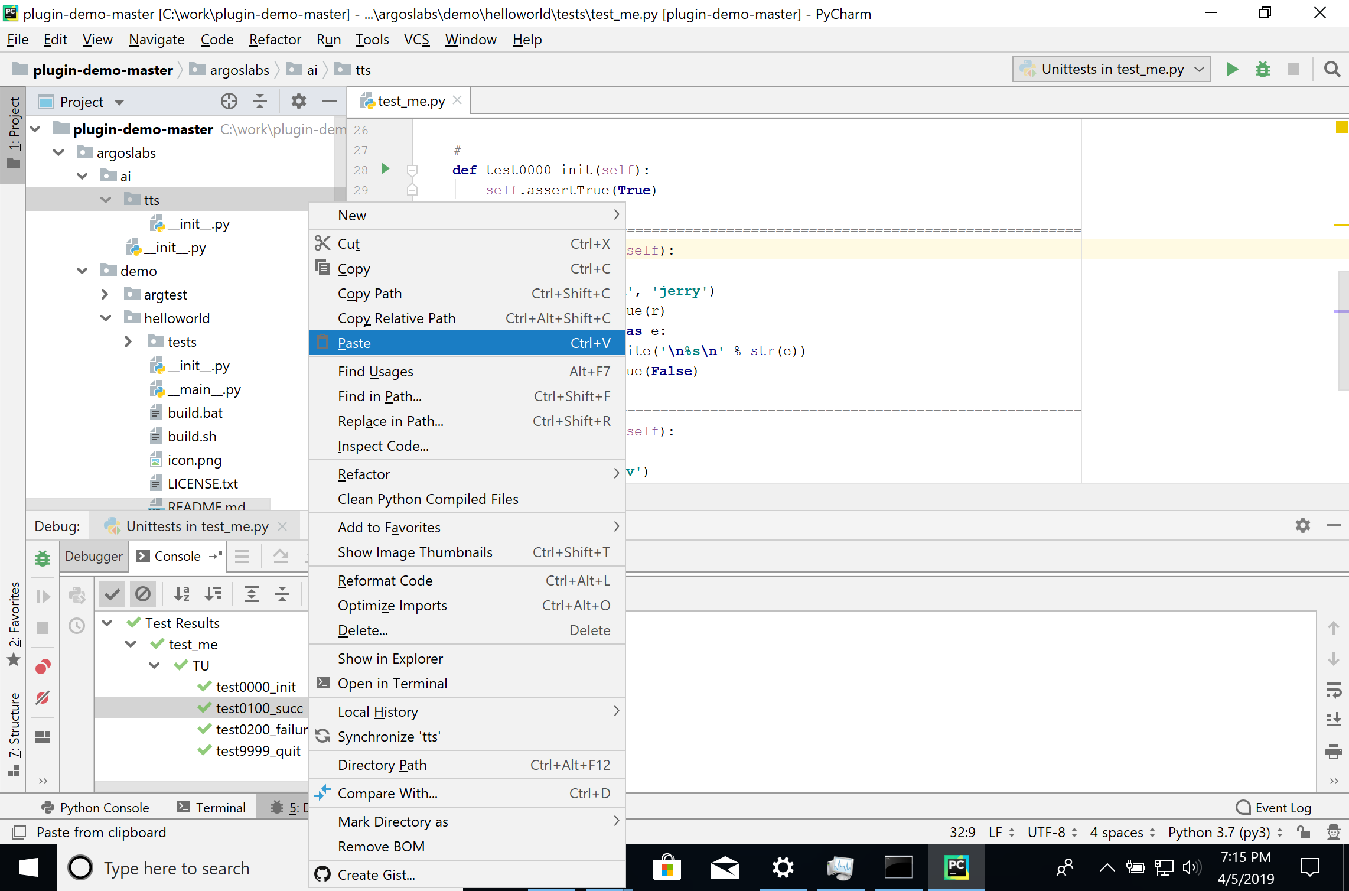Toggle read-only lock icon in status bar

pyautogui.click(x=1304, y=832)
